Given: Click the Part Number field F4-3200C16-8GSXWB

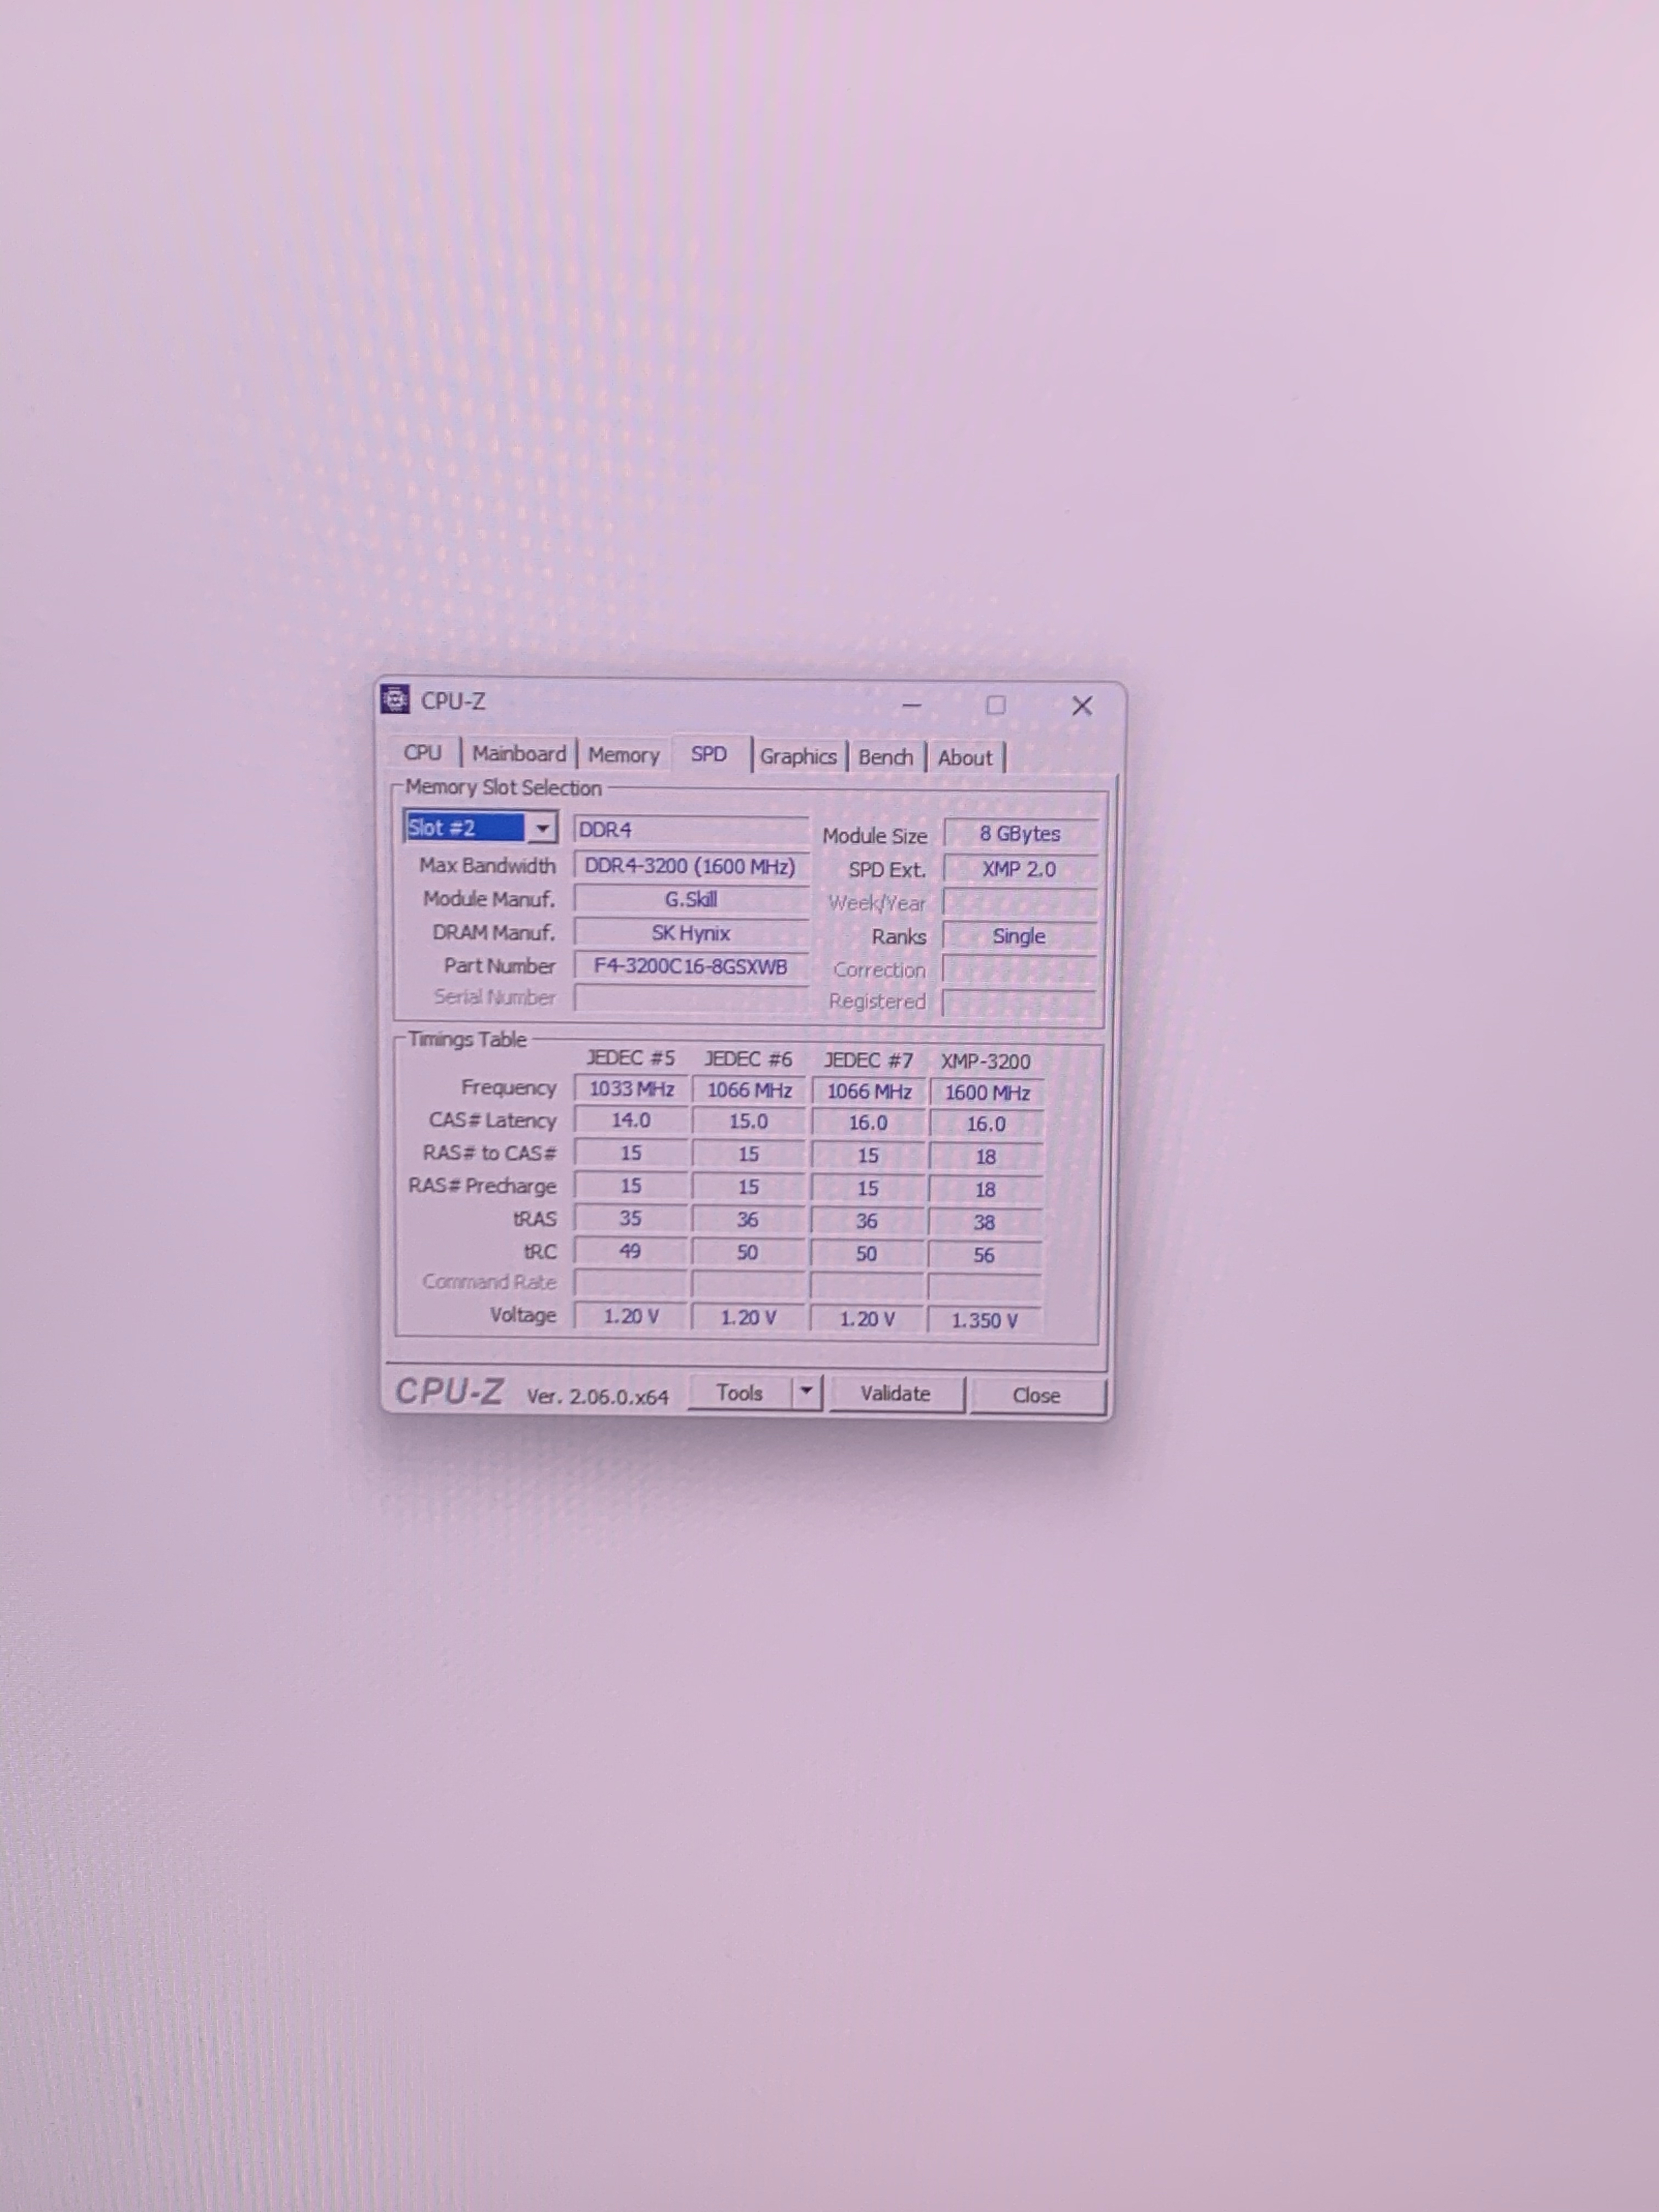Looking at the screenshot, I should coord(690,967).
